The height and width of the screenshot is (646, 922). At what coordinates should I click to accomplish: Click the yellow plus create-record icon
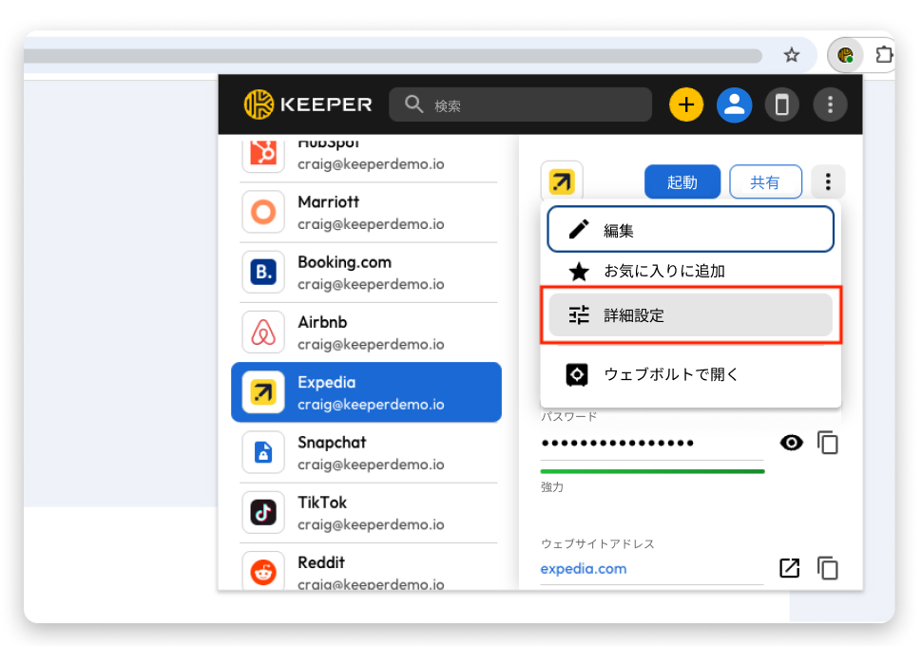point(686,104)
